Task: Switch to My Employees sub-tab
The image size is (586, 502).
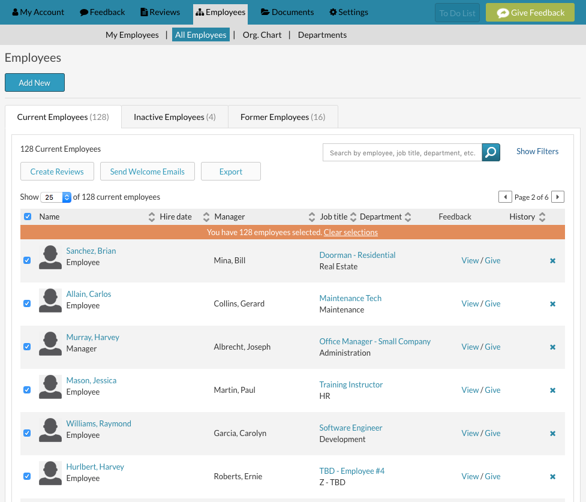Action: [x=132, y=35]
